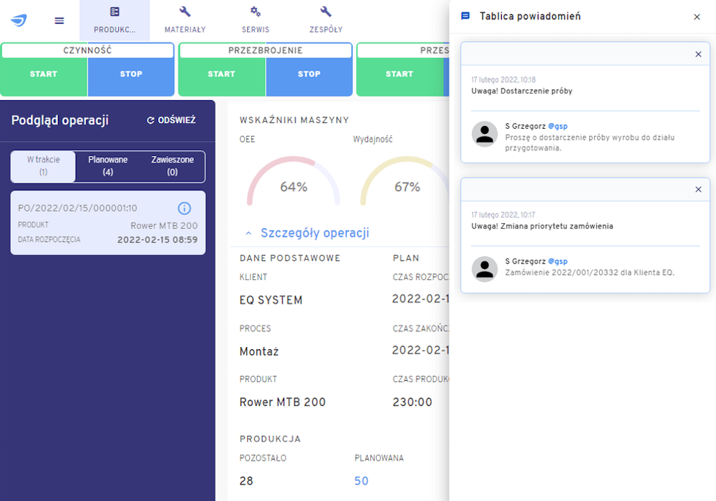Switch to the Planowane filter
This screenshot has height=501, width=716.
click(107, 166)
